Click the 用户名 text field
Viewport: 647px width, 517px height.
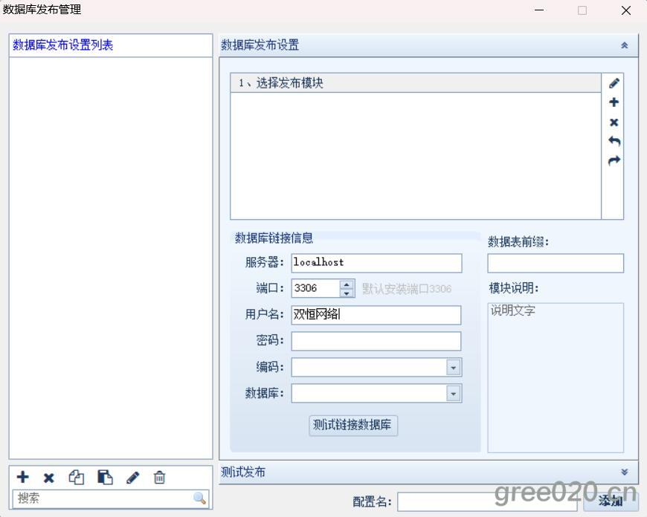tap(376, 315)
